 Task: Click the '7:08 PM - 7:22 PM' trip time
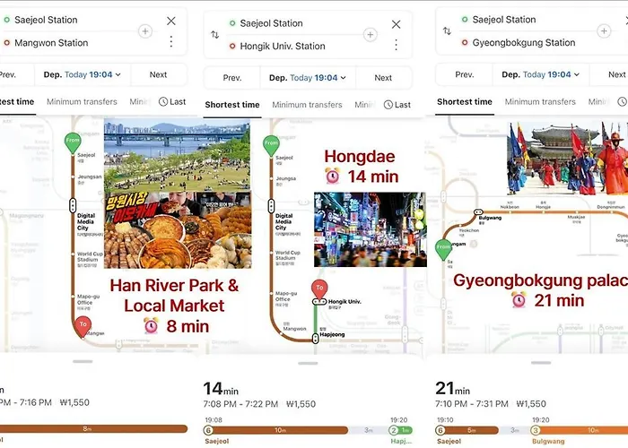[240, 404]
